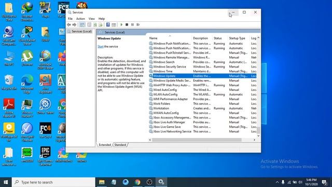Open the notification center icon
The width and height of the screenshot is (332, 187).
point(324,182)
